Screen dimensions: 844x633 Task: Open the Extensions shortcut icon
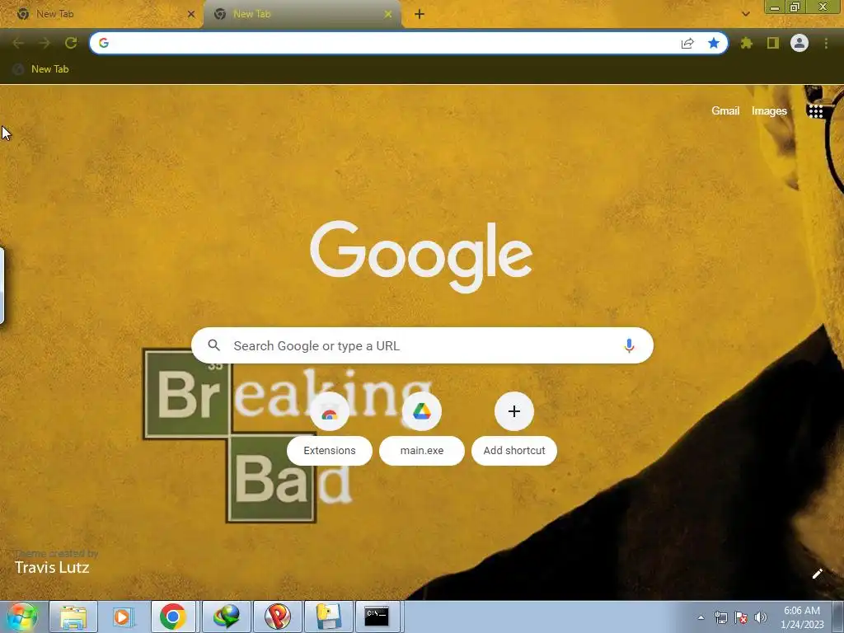click(330, 412)
